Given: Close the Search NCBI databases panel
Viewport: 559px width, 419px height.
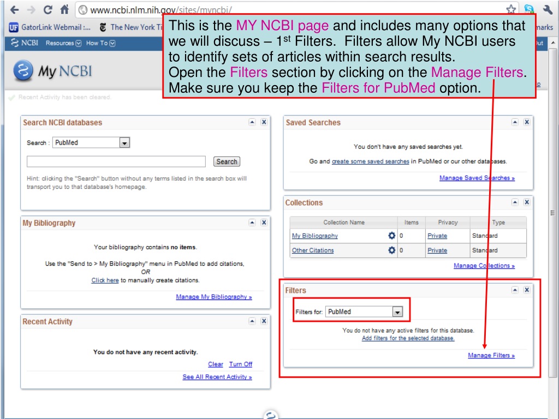Looking at the screenshot, I should tap(264, 122).
